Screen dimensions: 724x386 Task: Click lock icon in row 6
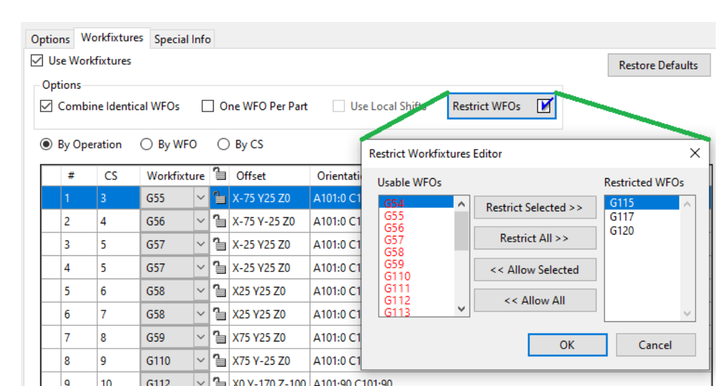pos(220,314)
